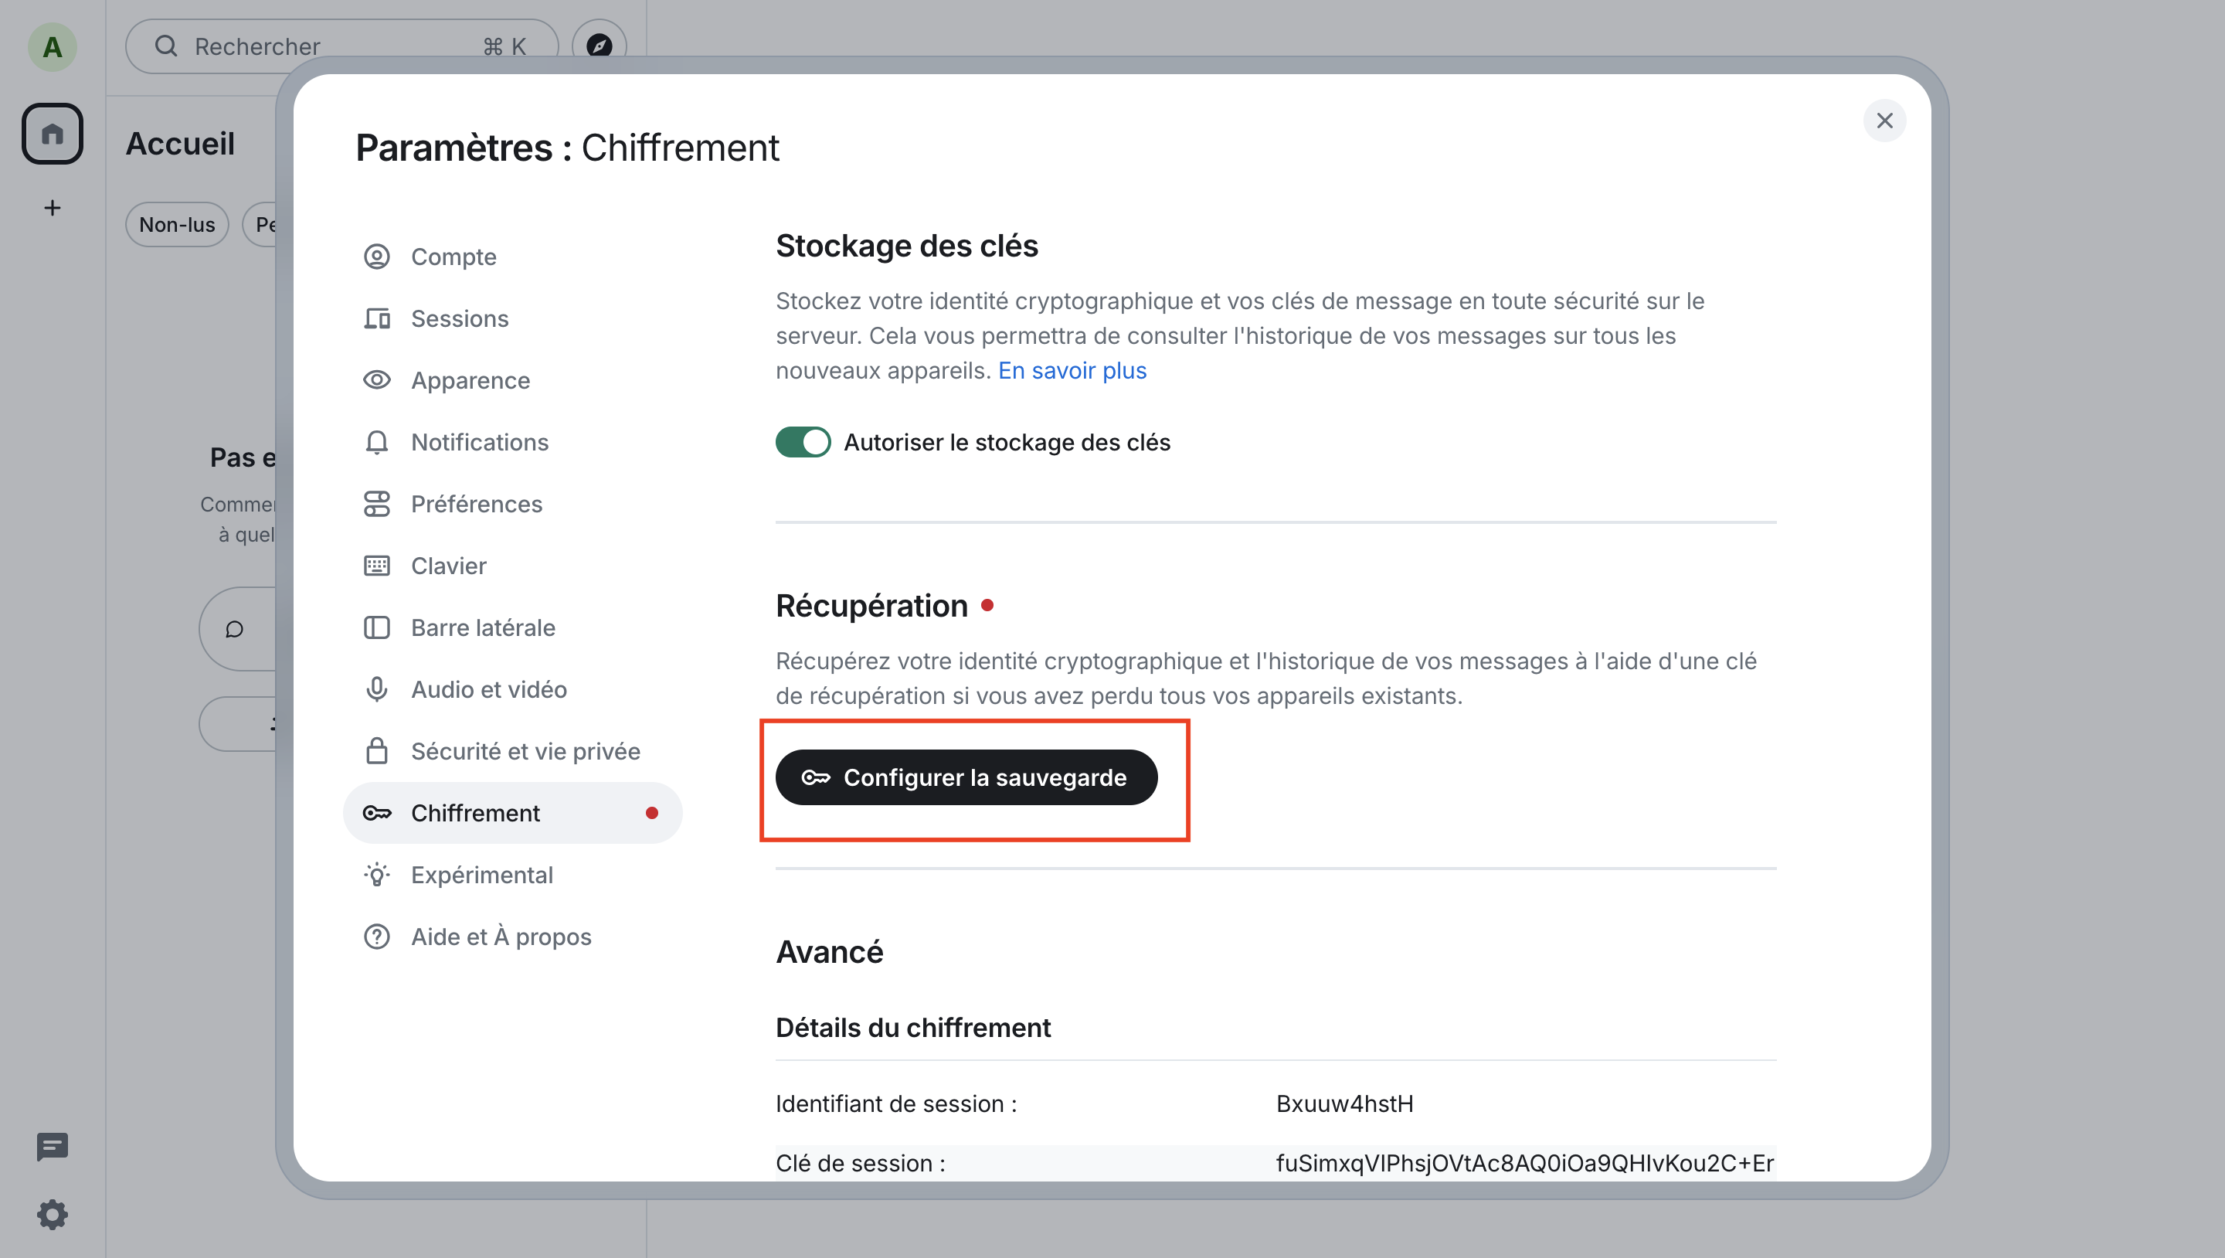Open the Compte settings tab
Screen dimensions: 2225x1258
[x=453, y=257]
